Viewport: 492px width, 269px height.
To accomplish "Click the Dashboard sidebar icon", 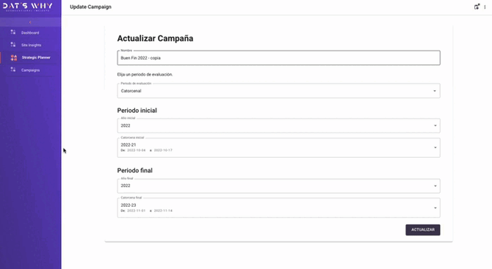I will click(x=13, y=32).
